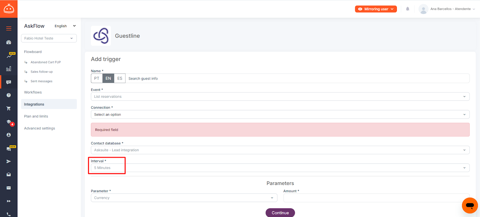Open the phone icon in sidebar
The image size is (480, 217).
point(9,214)
